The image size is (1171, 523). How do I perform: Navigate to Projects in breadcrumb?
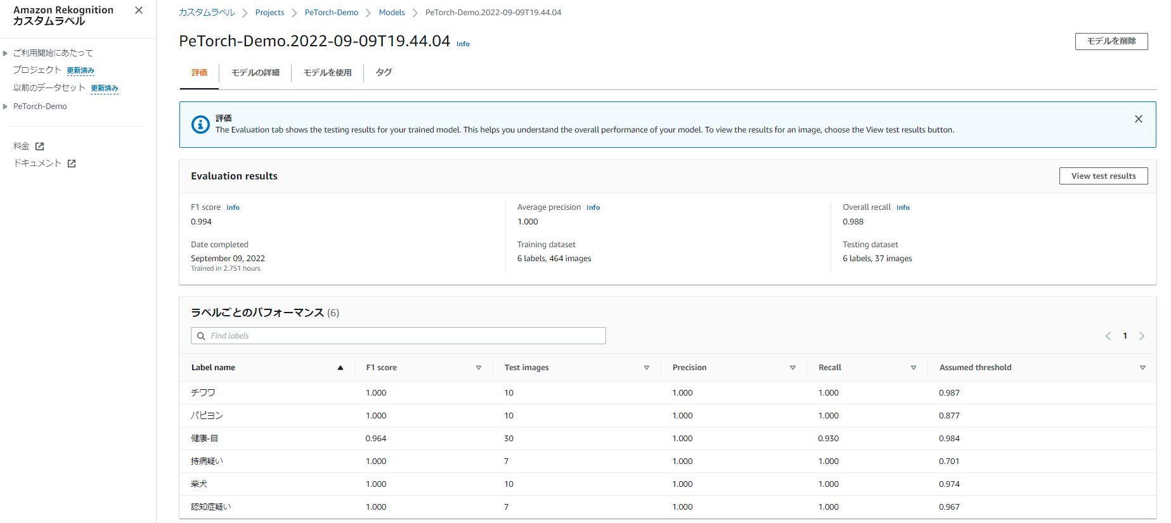tap(269, 13)
